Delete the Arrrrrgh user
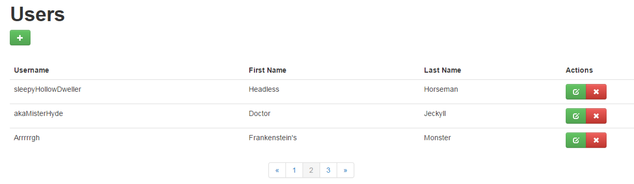Viewport: 634px width, 184px height. click(x=596, y=140)
